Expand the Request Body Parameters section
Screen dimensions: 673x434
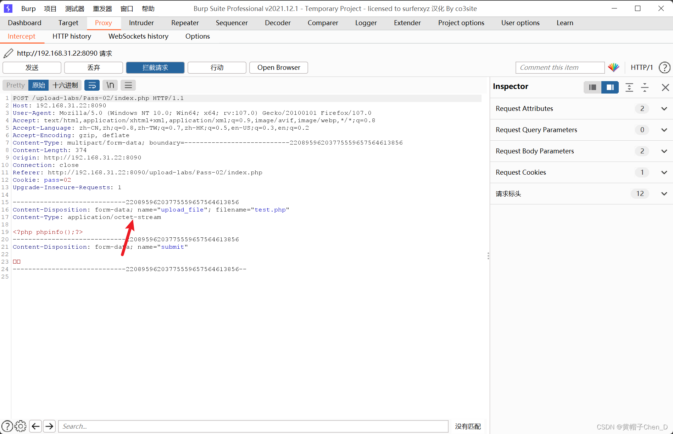click(582, 151)
